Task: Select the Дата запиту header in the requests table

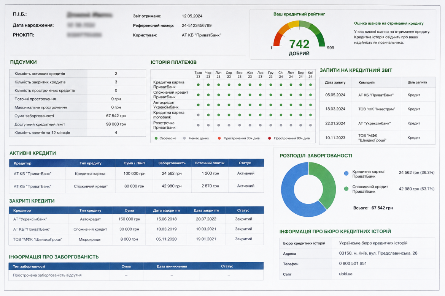Action: point(335,82)
